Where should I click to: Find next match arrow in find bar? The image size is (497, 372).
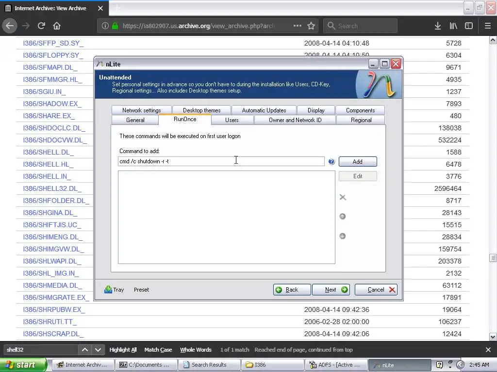point(98,350)
